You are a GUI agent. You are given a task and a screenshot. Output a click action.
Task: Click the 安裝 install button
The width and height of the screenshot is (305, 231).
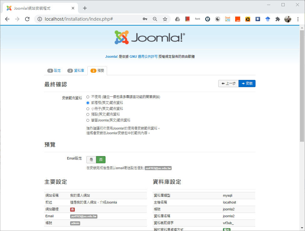tap(247, 83)
